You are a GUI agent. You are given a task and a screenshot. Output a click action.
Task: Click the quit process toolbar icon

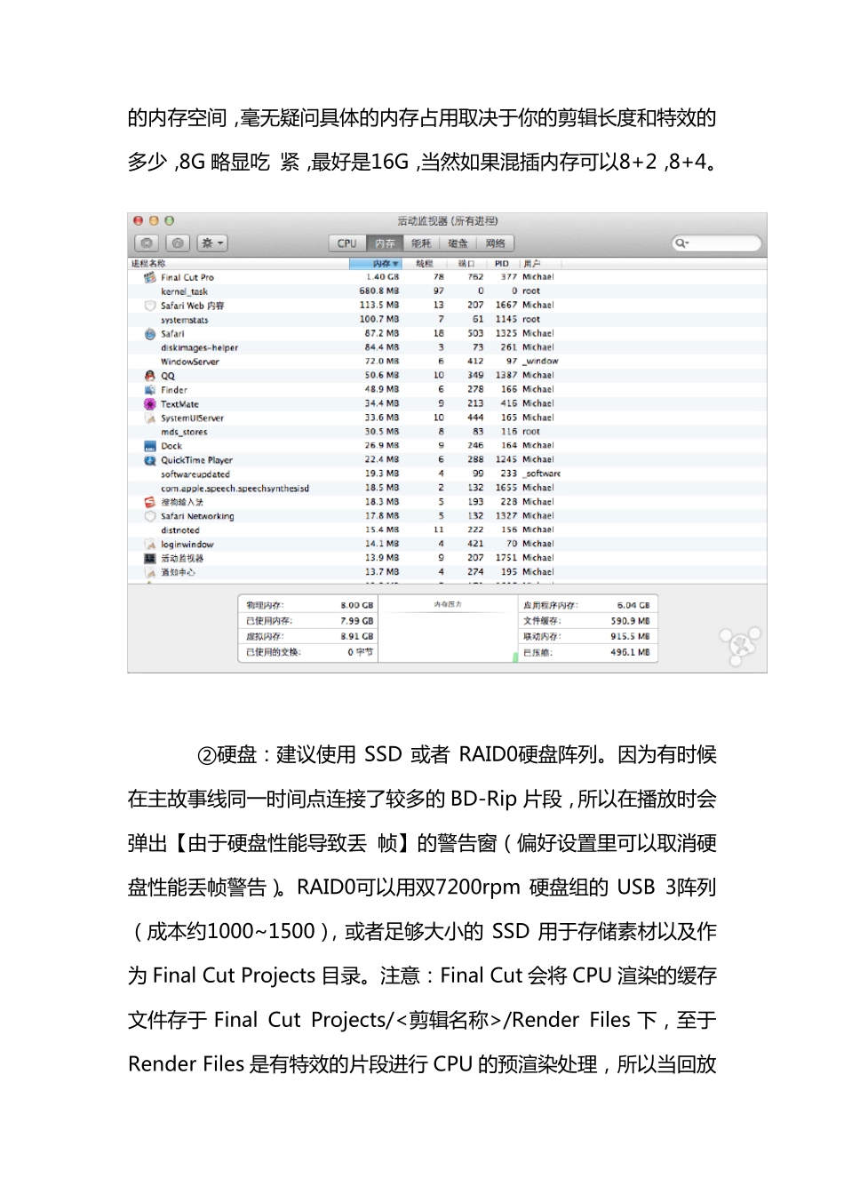click(x=147, y=243)
